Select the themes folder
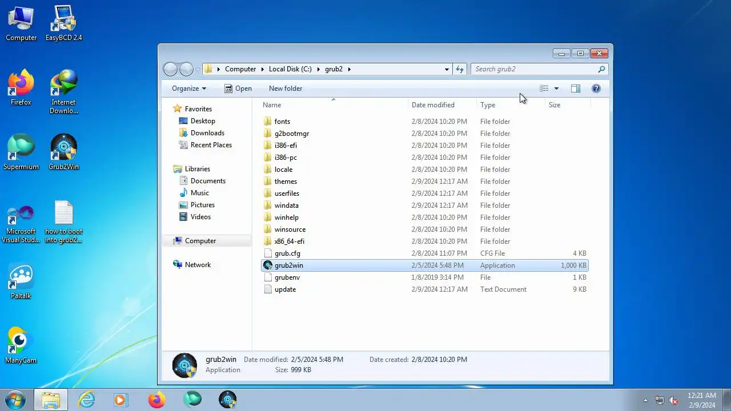Viewport: 731px width, 411px height. click(424, 182)
